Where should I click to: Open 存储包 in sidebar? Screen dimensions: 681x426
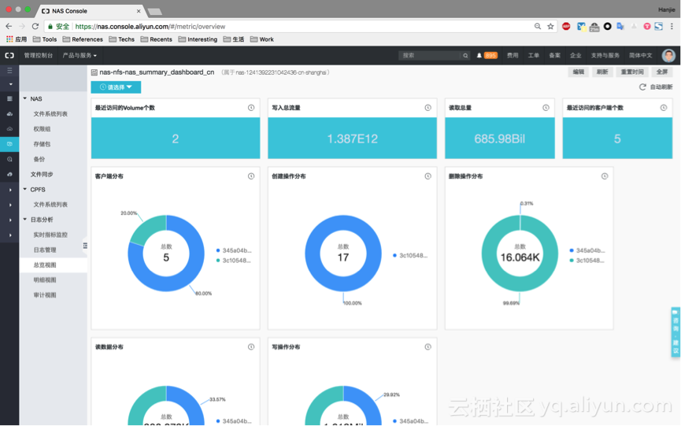(x=43, y=144)
